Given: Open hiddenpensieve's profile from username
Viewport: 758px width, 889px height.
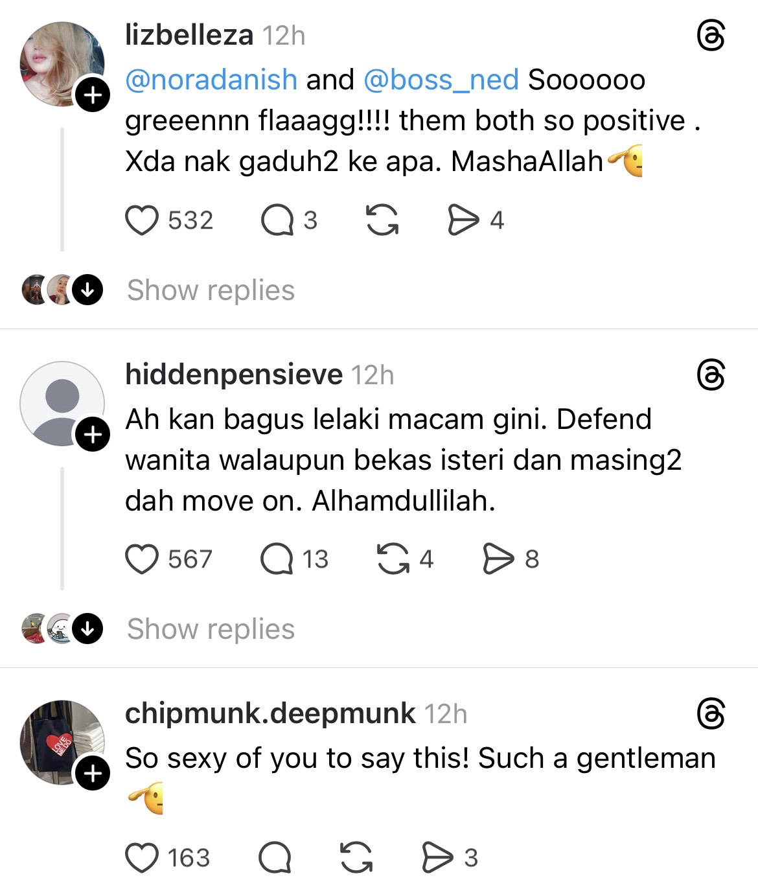Looking at the screenshot, I should pos(234,375).
